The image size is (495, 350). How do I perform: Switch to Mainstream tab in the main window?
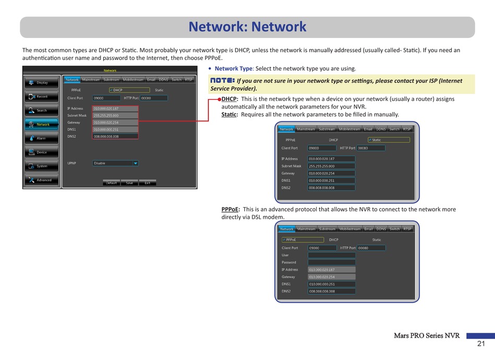click(91, 80)
